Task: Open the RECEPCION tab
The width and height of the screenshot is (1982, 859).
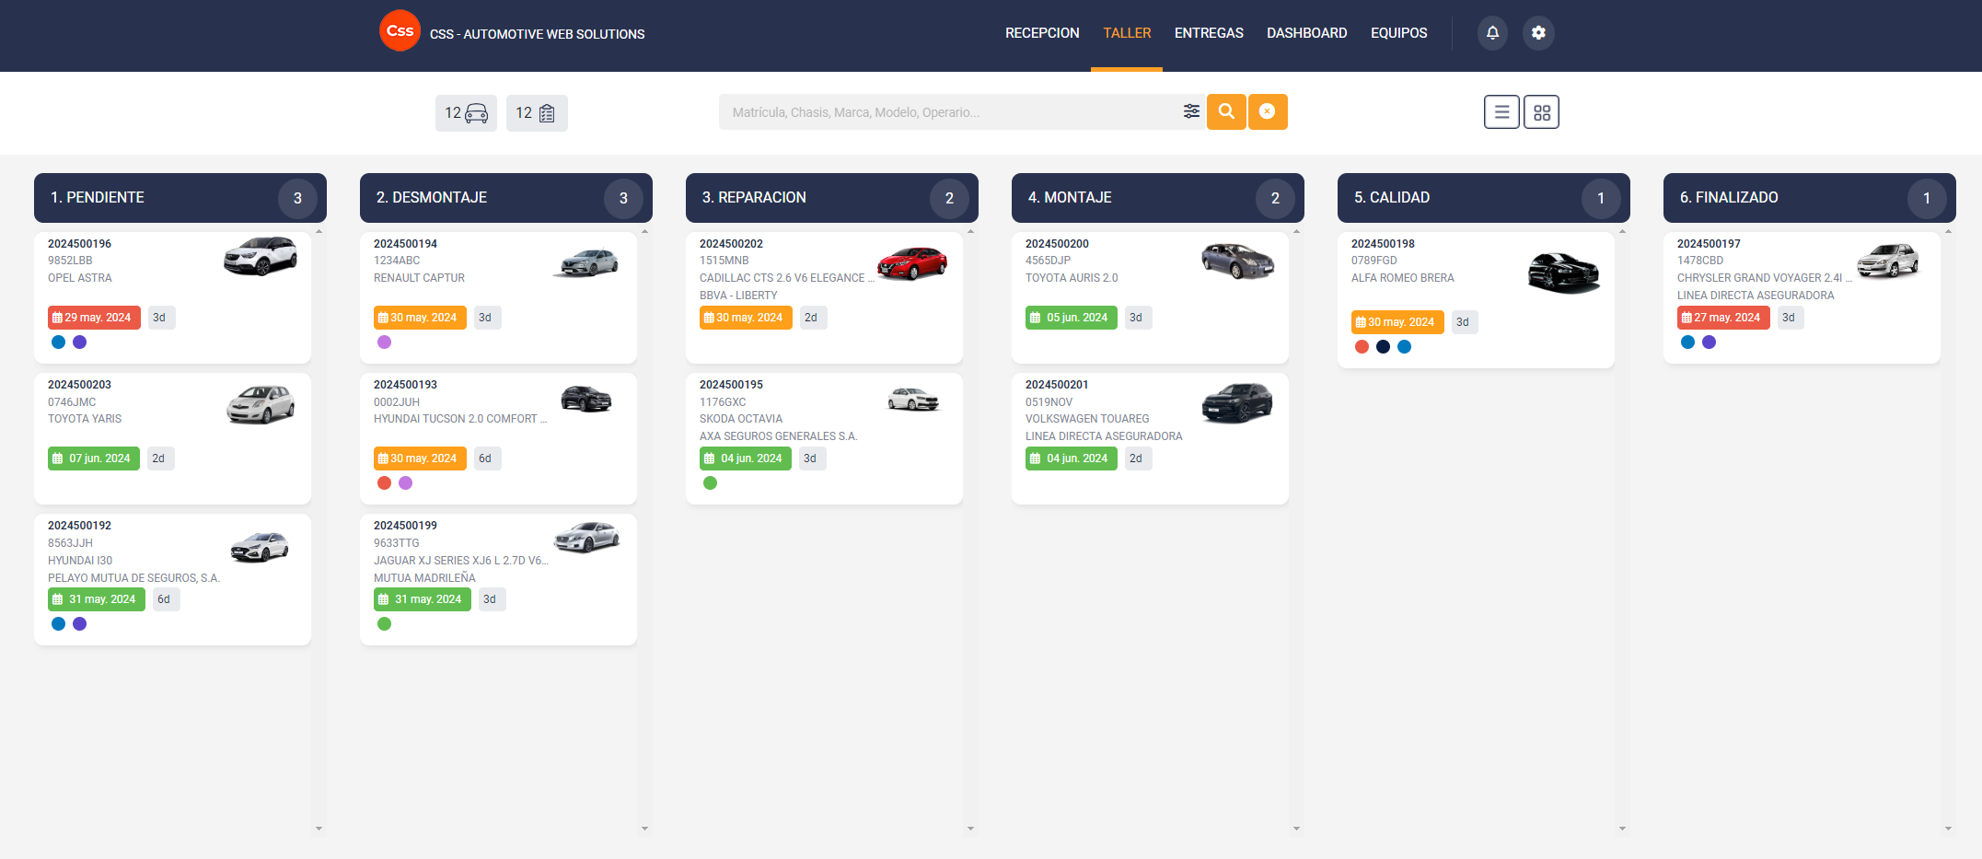Action: (x=1042, y=33)
